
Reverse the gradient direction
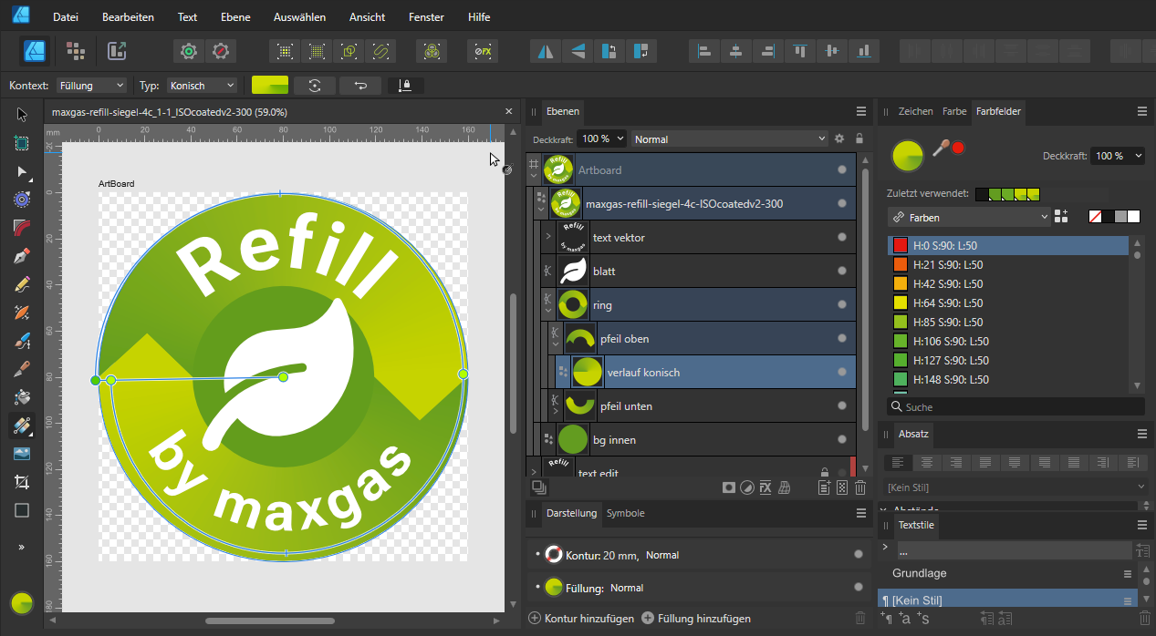pyautogui.click(x=360, y=86)
